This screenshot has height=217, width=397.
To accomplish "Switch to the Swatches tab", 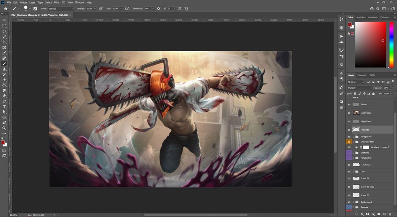I will pyautogui.click(x=361, y=17).
